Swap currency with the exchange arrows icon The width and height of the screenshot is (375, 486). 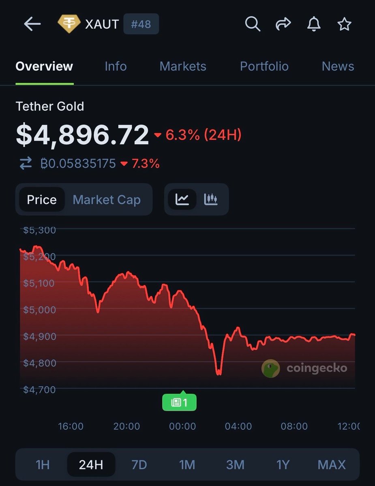pos(26,164)
